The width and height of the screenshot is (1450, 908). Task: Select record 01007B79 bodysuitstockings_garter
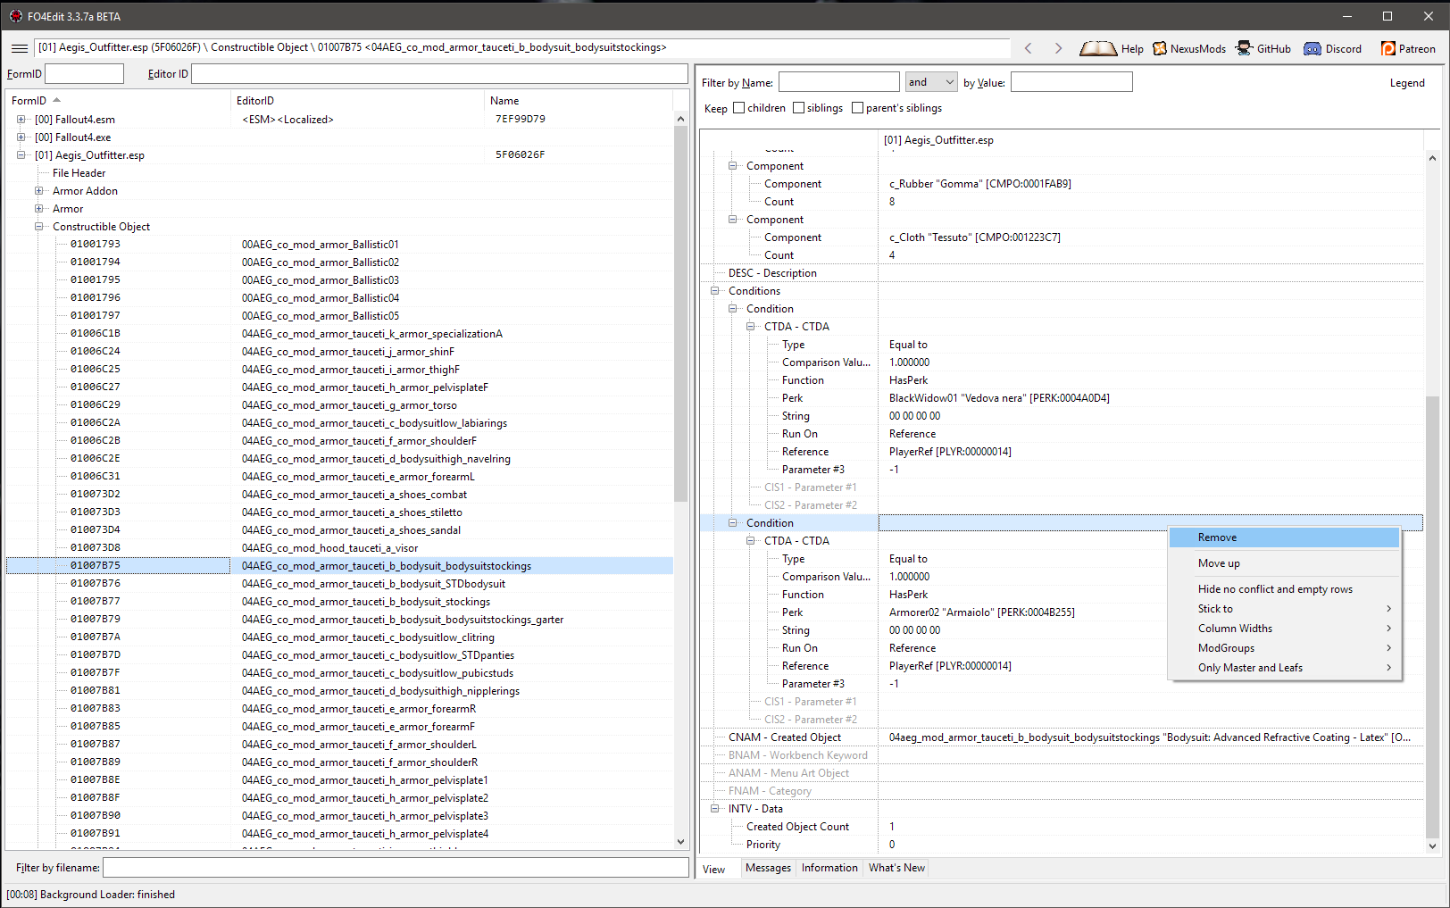pyautogui.click(x=339, y=620)
